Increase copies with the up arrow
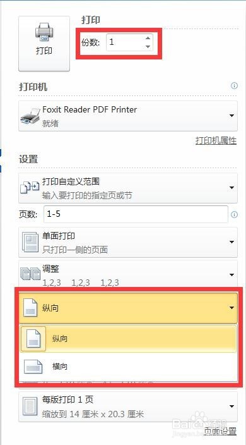Screen dimensions: 246x445 [x=148, y=38]
